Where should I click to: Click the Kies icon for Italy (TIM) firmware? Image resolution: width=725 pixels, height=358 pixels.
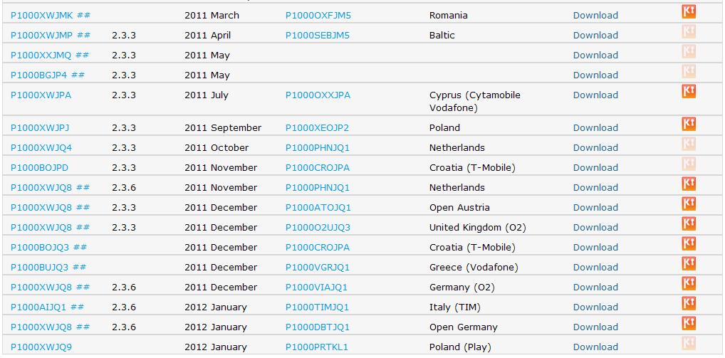[688, 304]
